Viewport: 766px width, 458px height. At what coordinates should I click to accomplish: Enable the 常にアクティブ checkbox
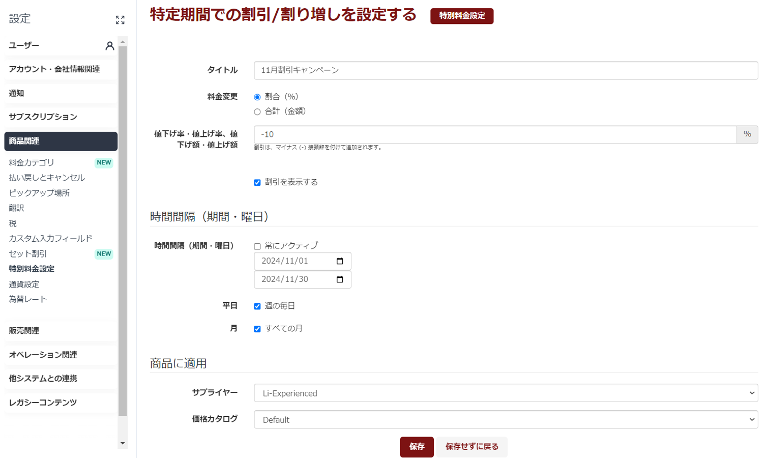pos(257,246)
